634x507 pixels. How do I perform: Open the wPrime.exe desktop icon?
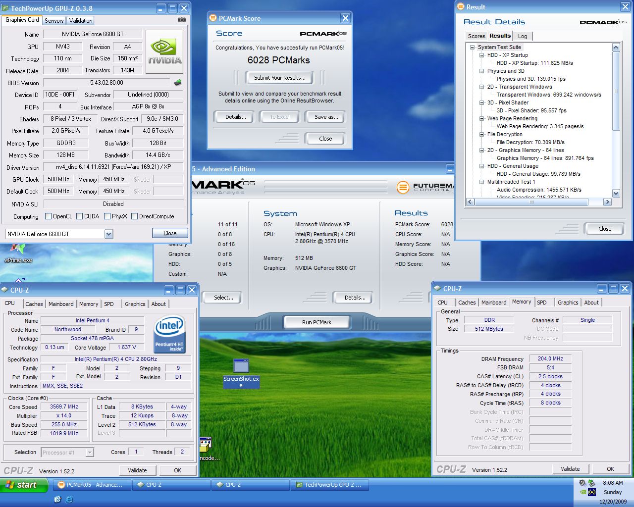point(18,253)
